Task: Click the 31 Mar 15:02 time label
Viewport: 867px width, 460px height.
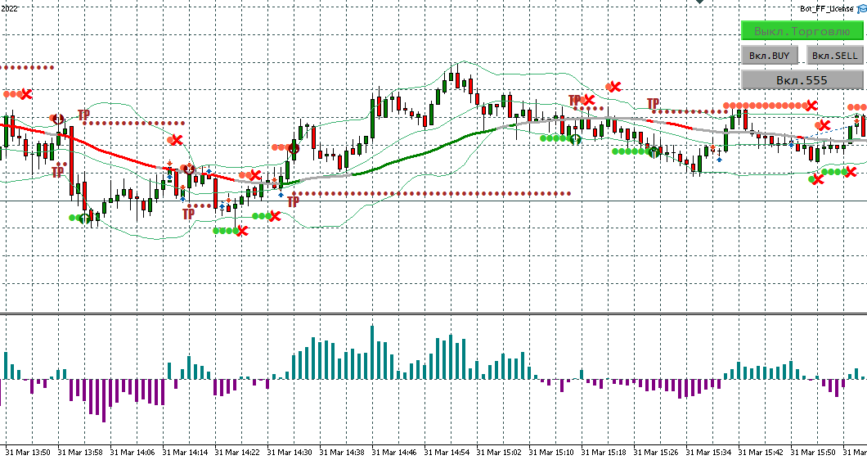Action: tap(499, 453)
